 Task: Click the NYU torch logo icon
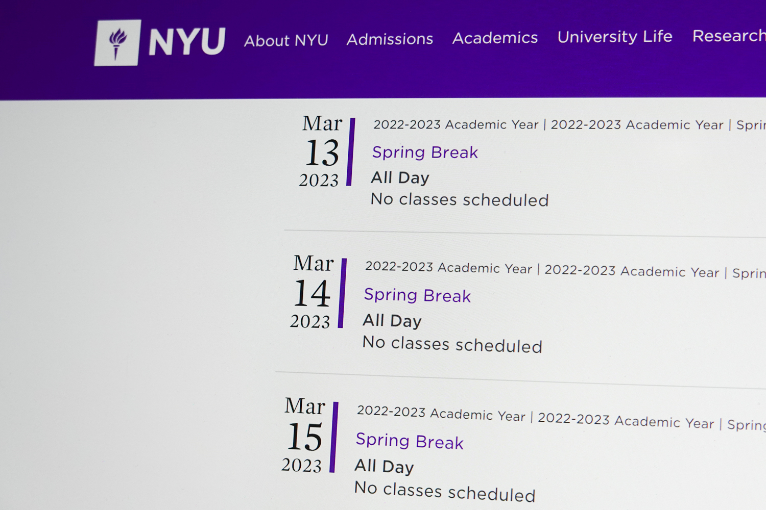[117, 43]
